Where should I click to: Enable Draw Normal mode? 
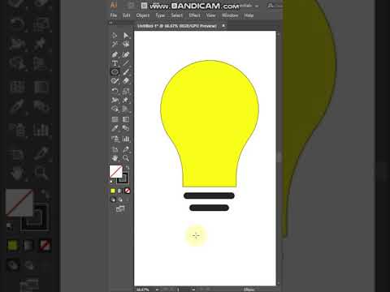pos(113,200)
